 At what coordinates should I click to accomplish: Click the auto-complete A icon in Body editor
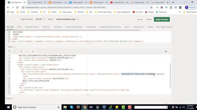coord(33,51)
